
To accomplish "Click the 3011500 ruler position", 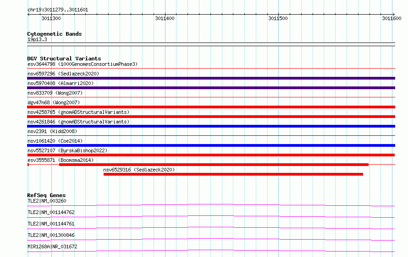I will (x=278, y=18).
